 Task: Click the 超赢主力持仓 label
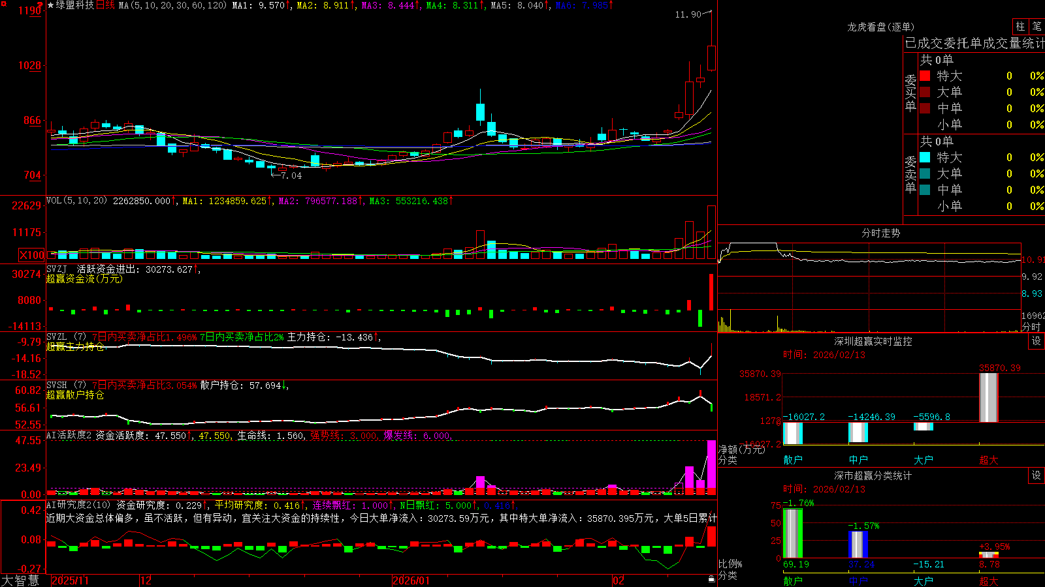(x=75, y=346)
